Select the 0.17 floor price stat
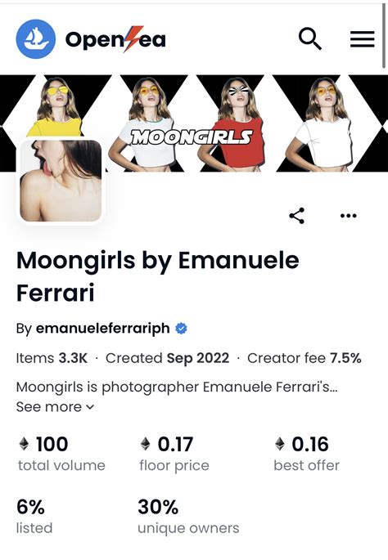Image resolution: width=388 pixels, height=560 pixels. pos(174,454)
